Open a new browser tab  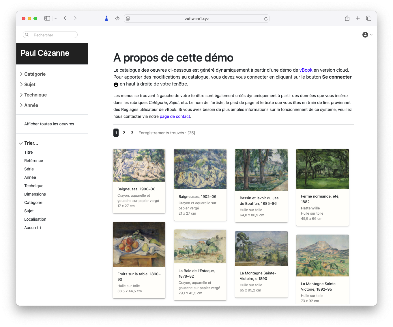[358, 18]
